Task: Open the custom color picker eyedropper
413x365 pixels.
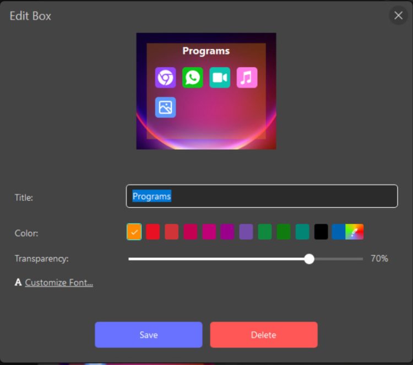Action: coord(356,232)
